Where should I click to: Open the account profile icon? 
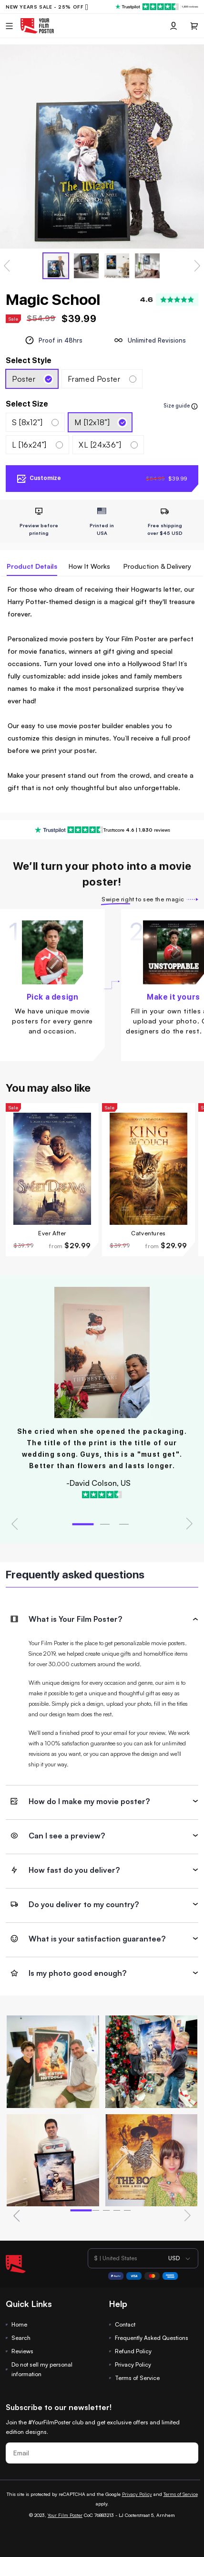[173, 26]
